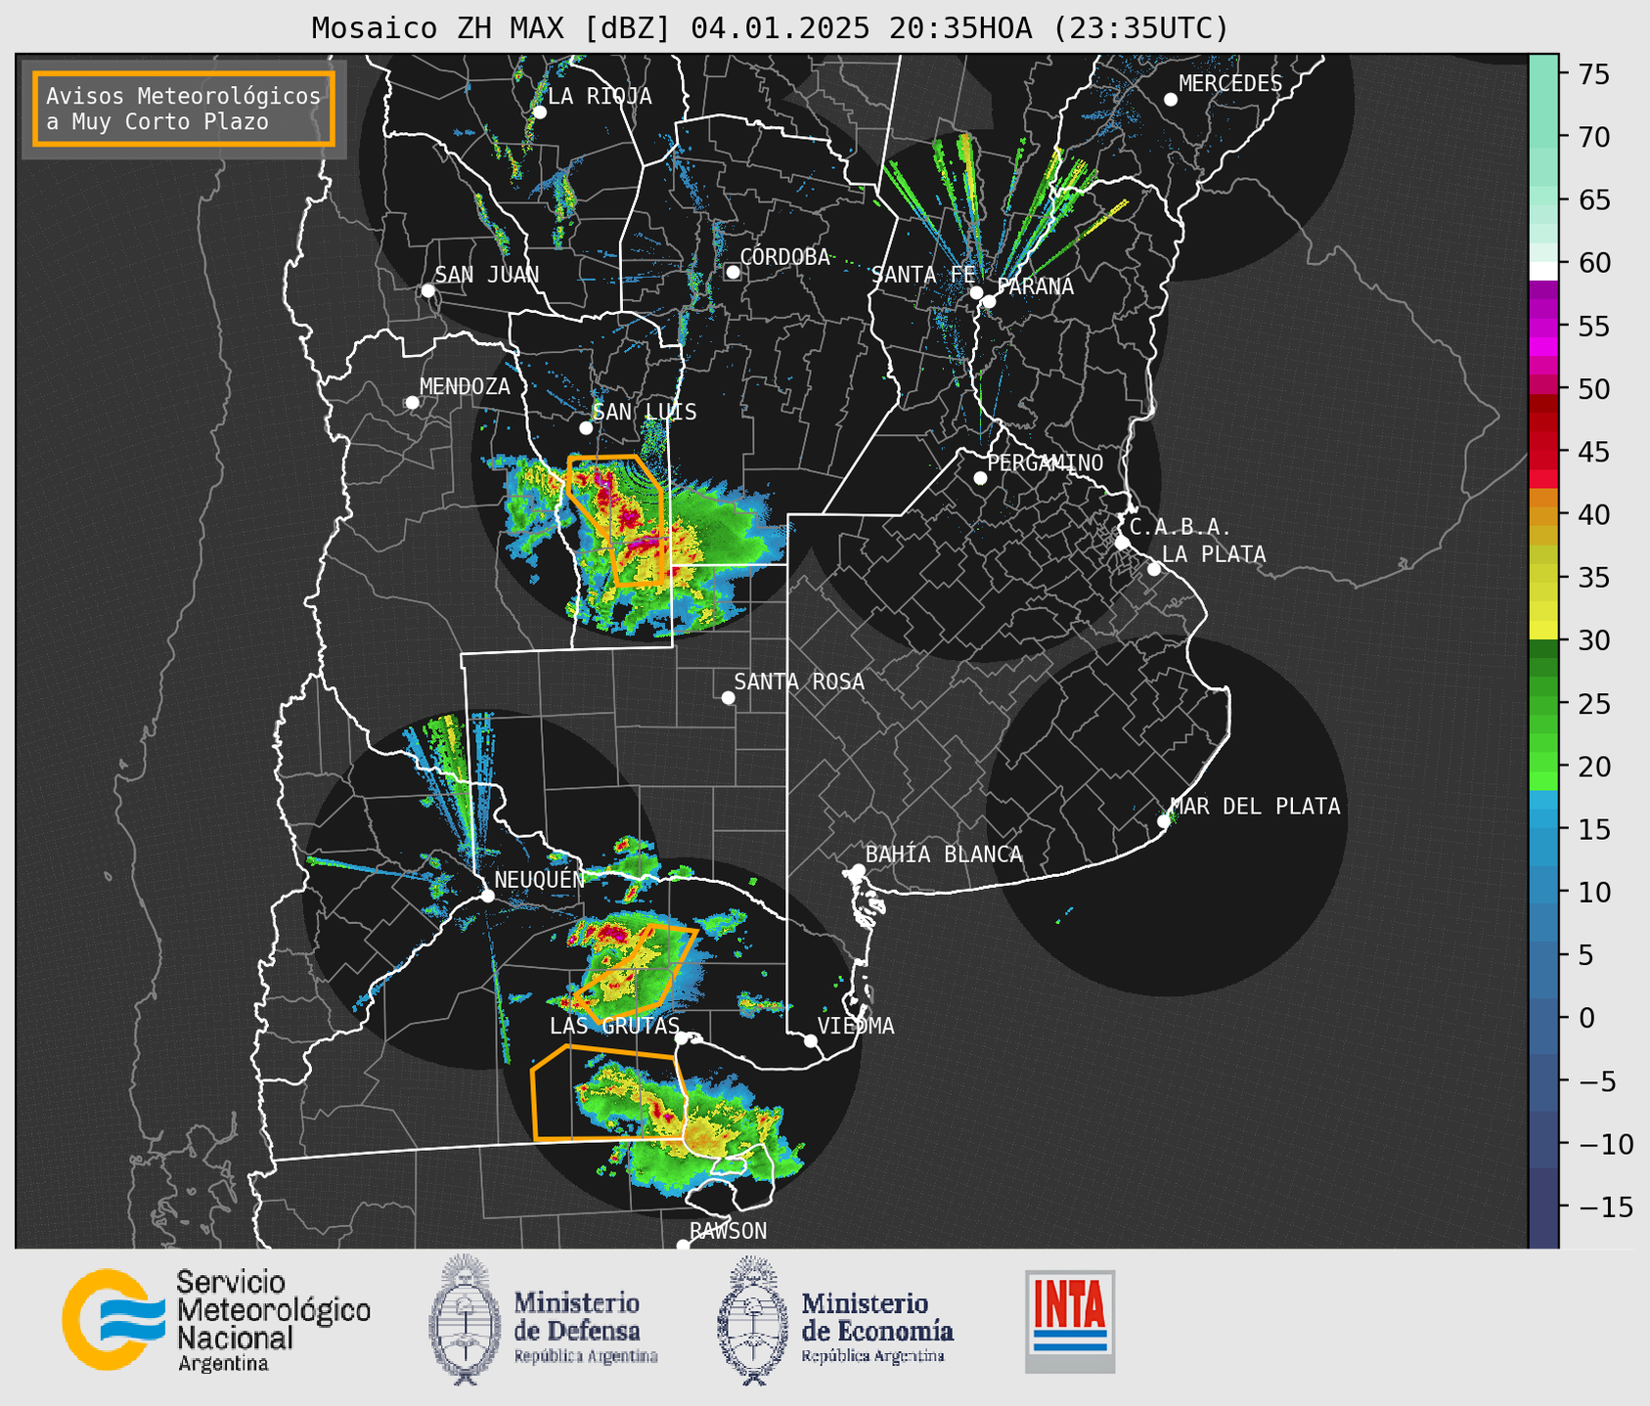Image resolution: width=1650 pixels, height=1406 pixels.
Task: Click the 0 label on the dBZ scale
Action: tap(1585, 1019)
